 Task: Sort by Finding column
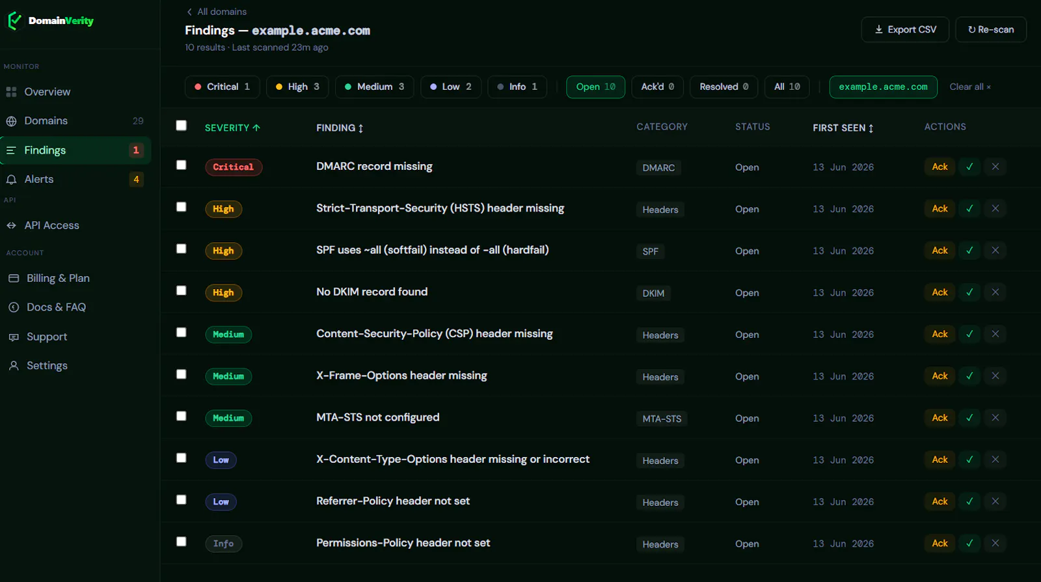340,128
